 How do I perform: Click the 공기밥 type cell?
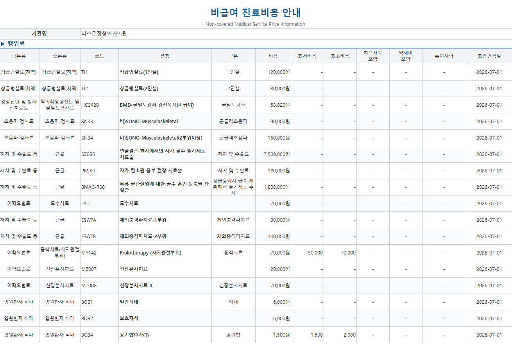(x=233, y=335)
